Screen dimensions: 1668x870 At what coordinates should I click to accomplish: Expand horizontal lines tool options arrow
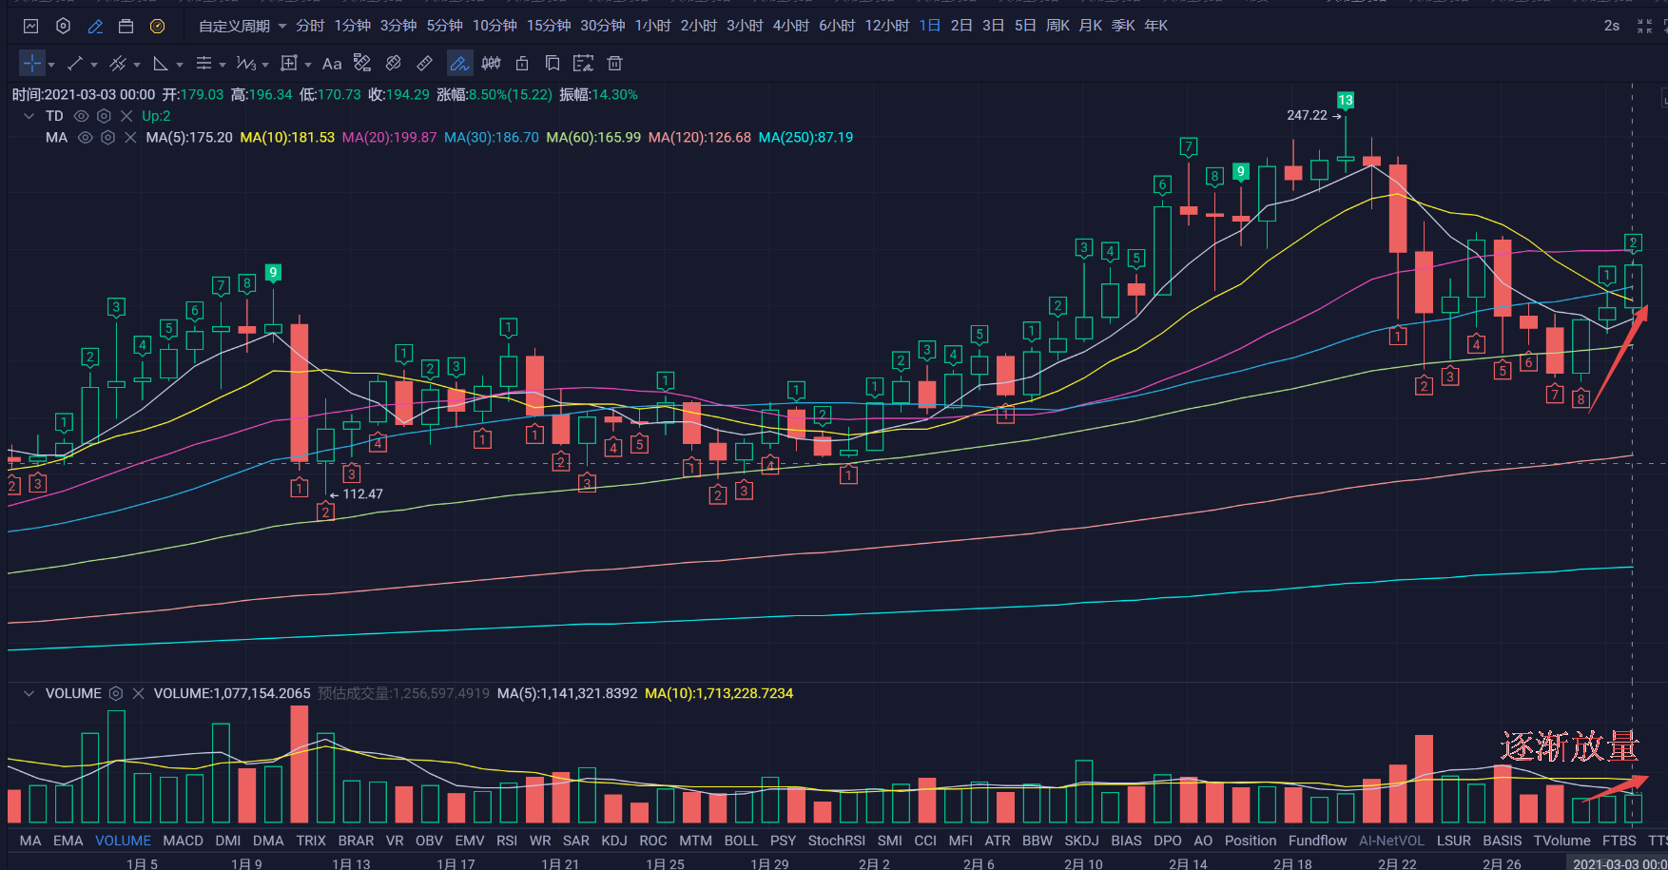223,65
